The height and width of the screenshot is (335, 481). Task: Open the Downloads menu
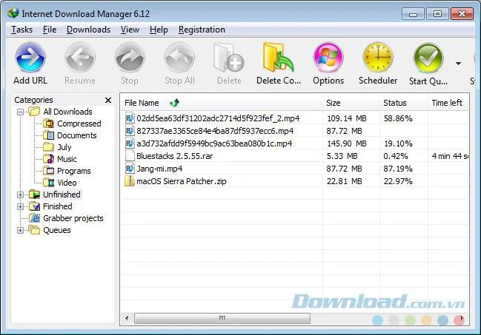88,30
